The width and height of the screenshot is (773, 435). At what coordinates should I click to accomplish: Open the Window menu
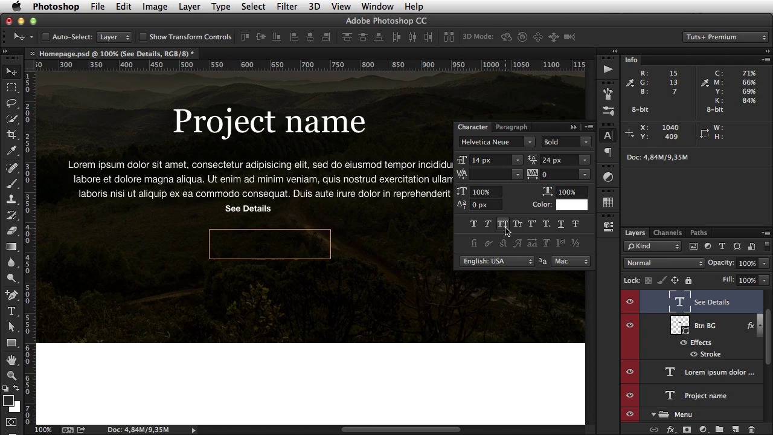[377, 7]
